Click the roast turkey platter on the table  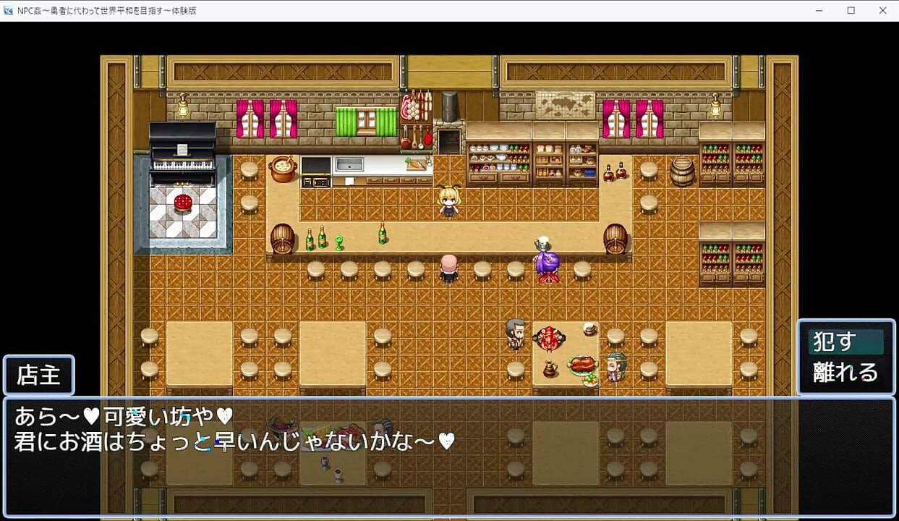582,364
